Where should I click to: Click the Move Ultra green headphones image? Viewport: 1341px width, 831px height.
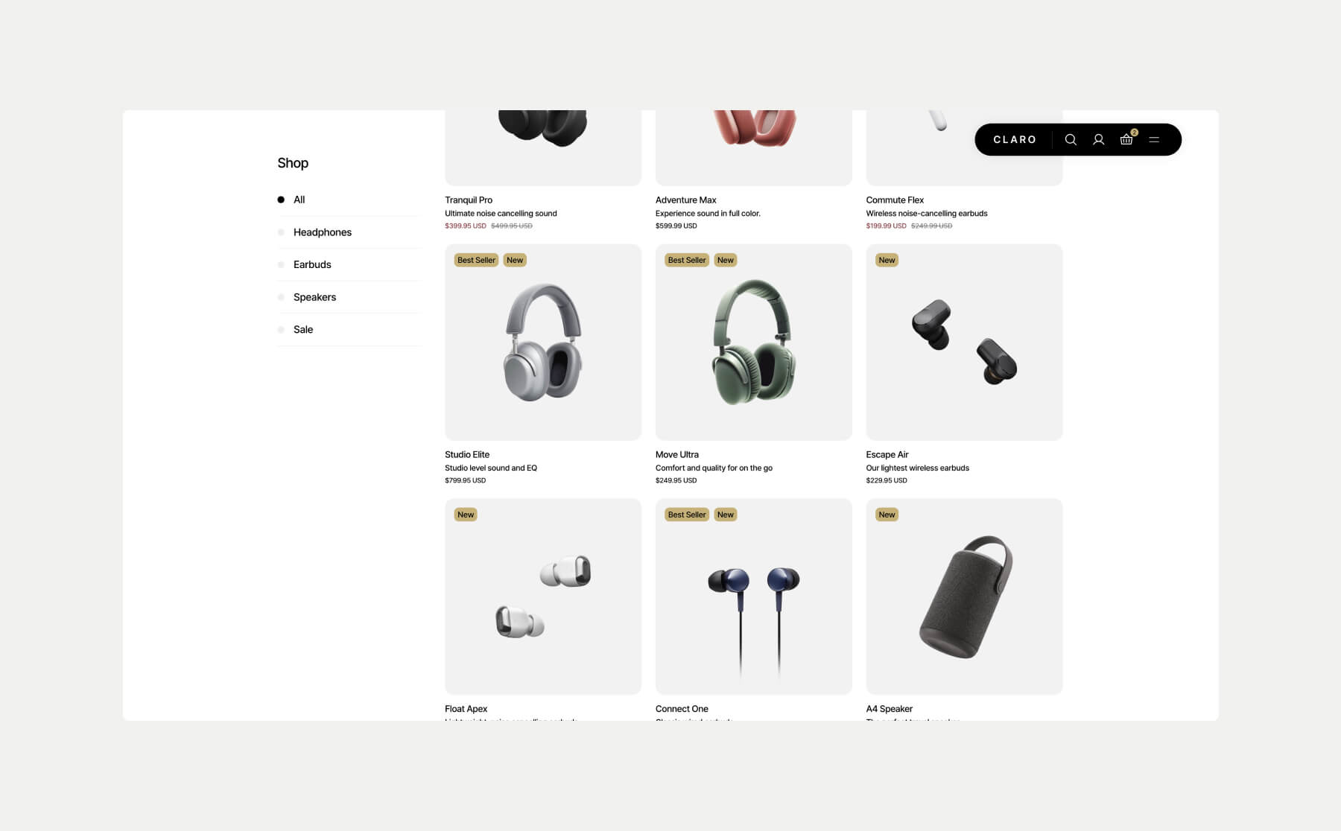coord(754,343)
